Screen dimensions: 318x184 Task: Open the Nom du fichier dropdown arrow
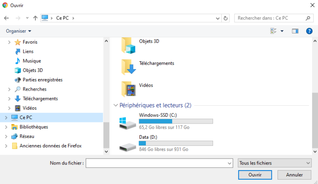coord(229,163)
